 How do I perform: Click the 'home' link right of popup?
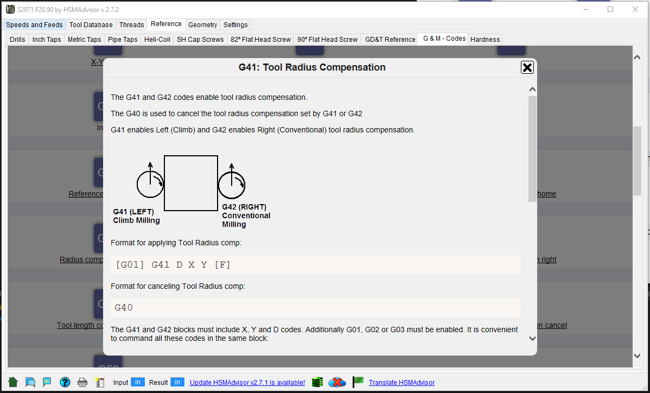click(x=546, y=194)
